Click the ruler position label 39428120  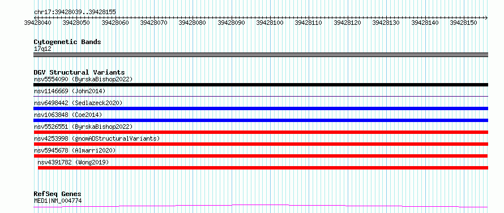347,23
